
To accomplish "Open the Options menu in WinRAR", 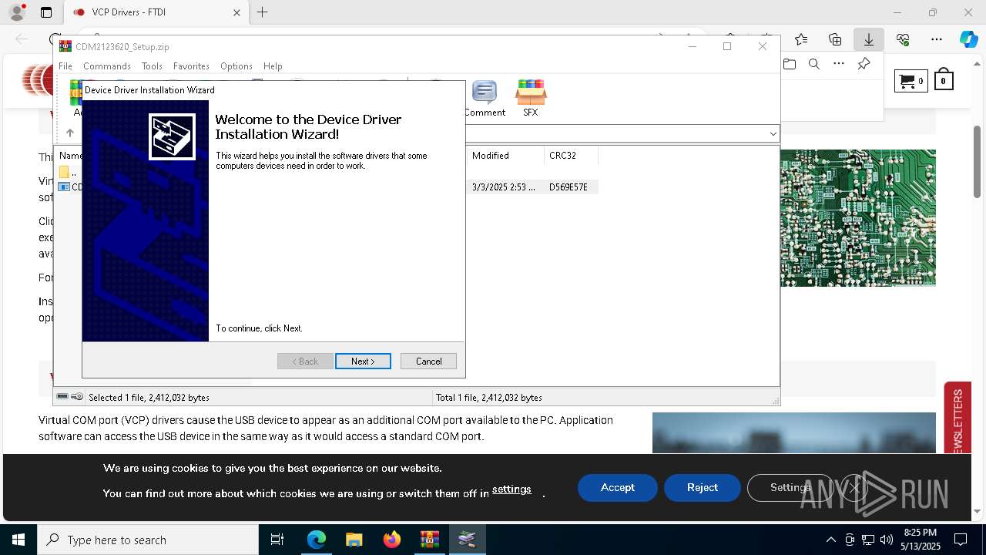I will pos(236,66).
